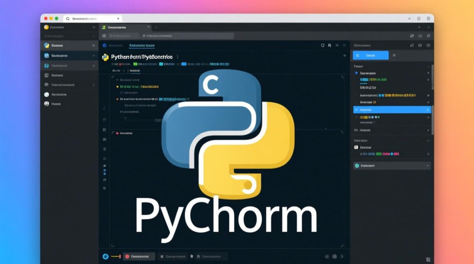Switch to the underlined blue tab above the editor heading
The width and height of the screenshot is (474, 264).
[x=142, y=45]
